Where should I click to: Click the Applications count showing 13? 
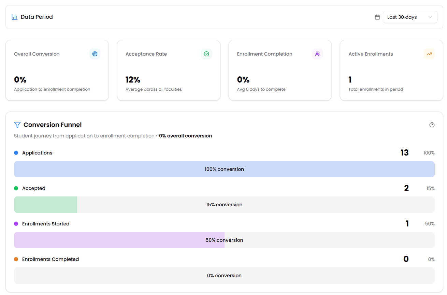click(x=405, y=152)
